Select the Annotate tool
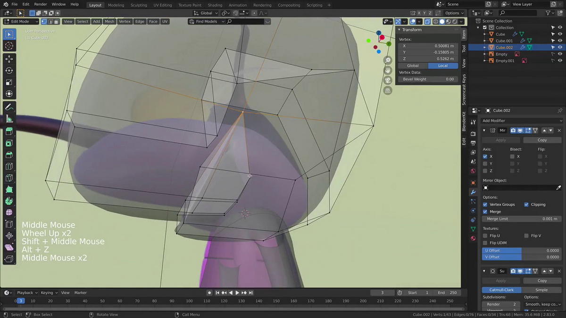The height and width of the screenshot is (318, 566). click(x=9, y=107)
